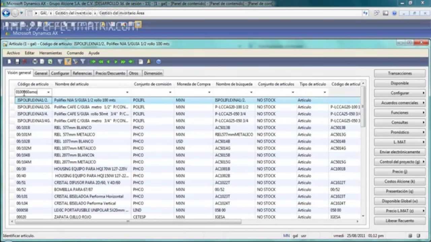Click the Liberar Recuento button
This screenshot has height=242, width=431.
coord(400,221)
